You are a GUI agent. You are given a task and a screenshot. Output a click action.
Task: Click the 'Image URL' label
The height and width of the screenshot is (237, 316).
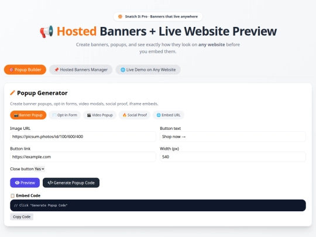click(20, 129)
